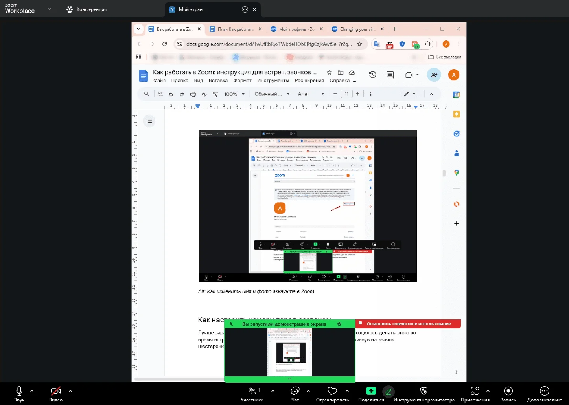Open the Zoom Workplace dropdown chevron
This screenshot has width=569, height=405.
click(x=49, y=9)
